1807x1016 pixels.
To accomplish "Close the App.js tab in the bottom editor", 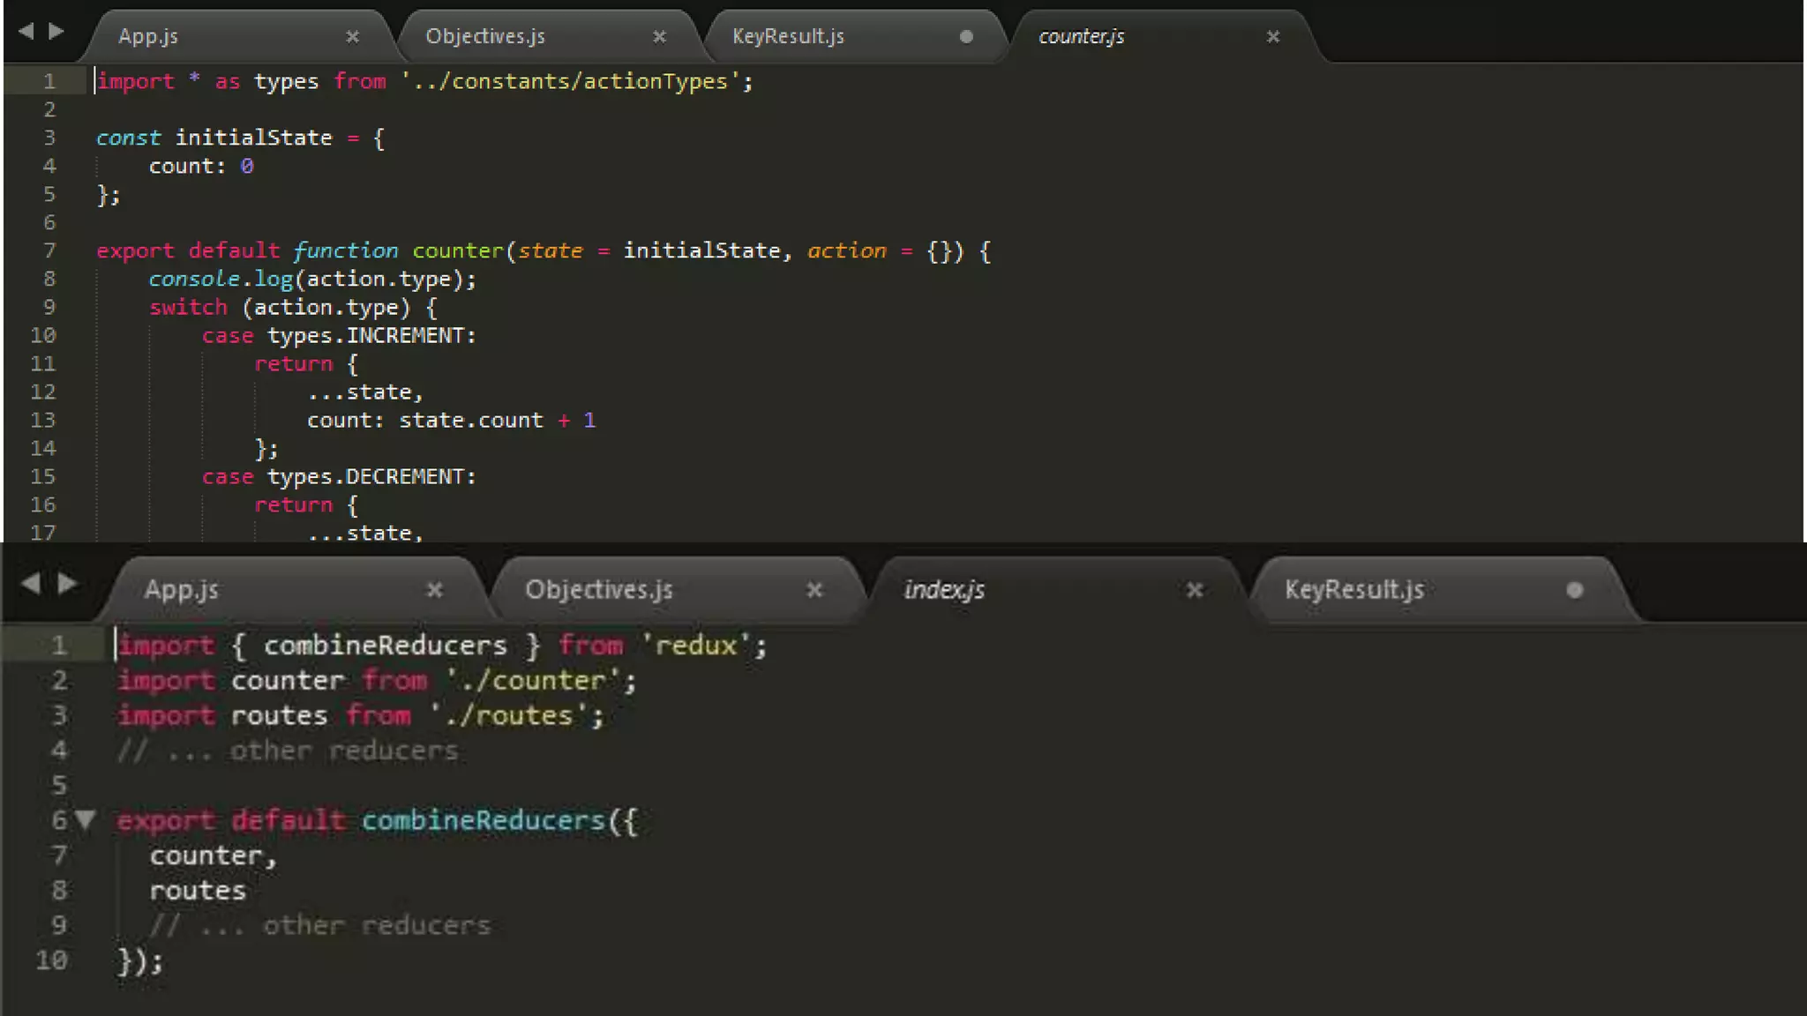I will [434, 589].
